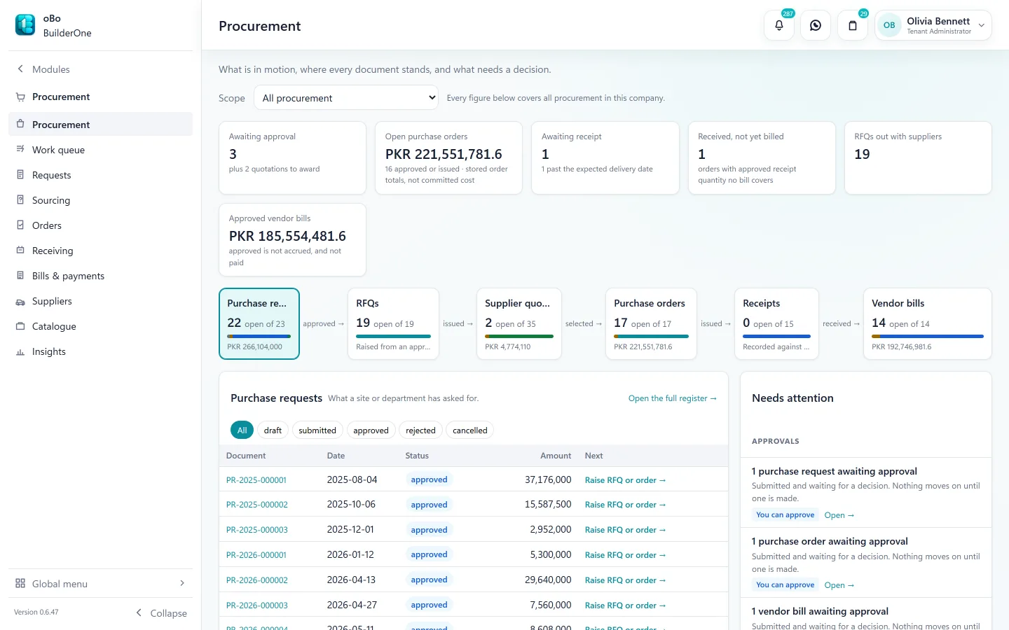
Task: Select the Purchase requests pipeline card
Action: (259, 323)
